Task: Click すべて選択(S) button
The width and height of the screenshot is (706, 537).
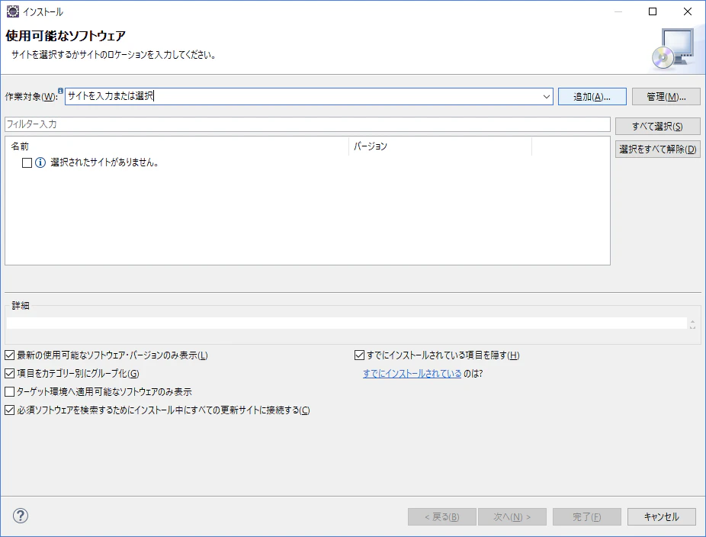Action: [x=657, y=126]
